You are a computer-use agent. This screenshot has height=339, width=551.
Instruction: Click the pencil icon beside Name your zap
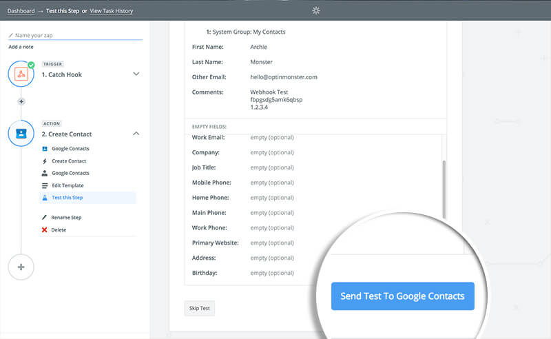point(11,35)
